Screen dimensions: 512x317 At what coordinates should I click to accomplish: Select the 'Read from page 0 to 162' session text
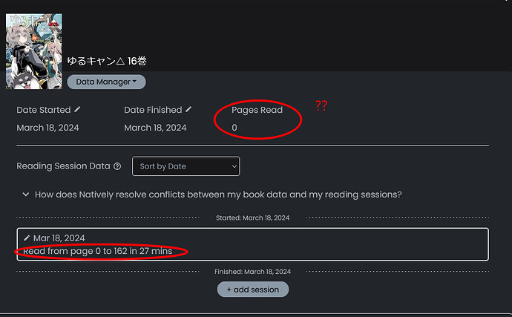(97, 252)
